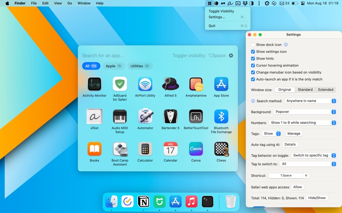Open AdGuard for Safari app icon
Image resolution: width=342 pixels, height=213 pixels.
tap(120, 84)
